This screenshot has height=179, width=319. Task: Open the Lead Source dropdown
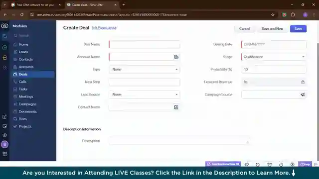(x=144, y=94)
